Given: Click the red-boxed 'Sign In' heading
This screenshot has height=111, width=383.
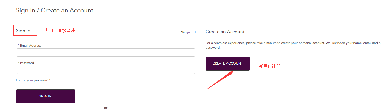Looking at the screenshot, I should point(23,31).
